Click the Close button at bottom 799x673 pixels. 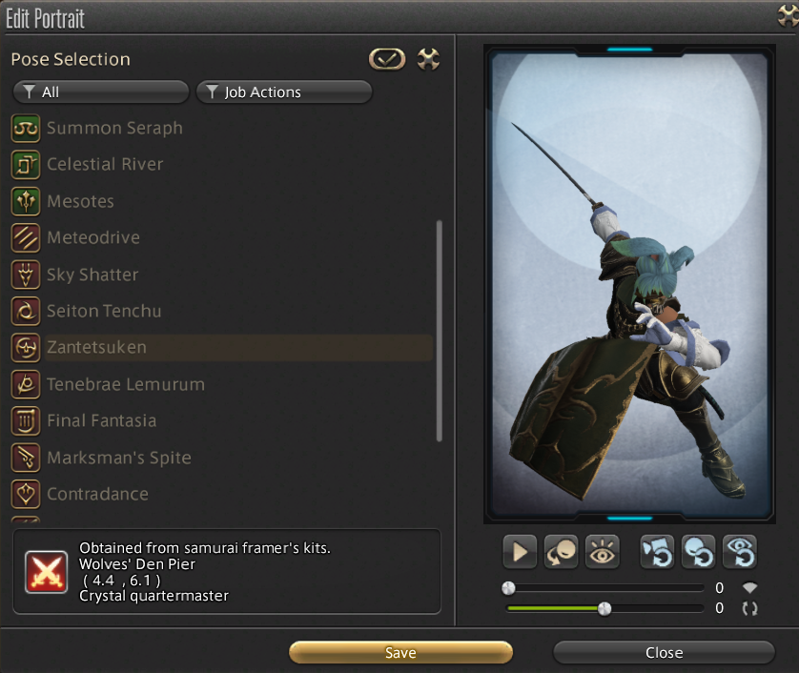(664, 653)
